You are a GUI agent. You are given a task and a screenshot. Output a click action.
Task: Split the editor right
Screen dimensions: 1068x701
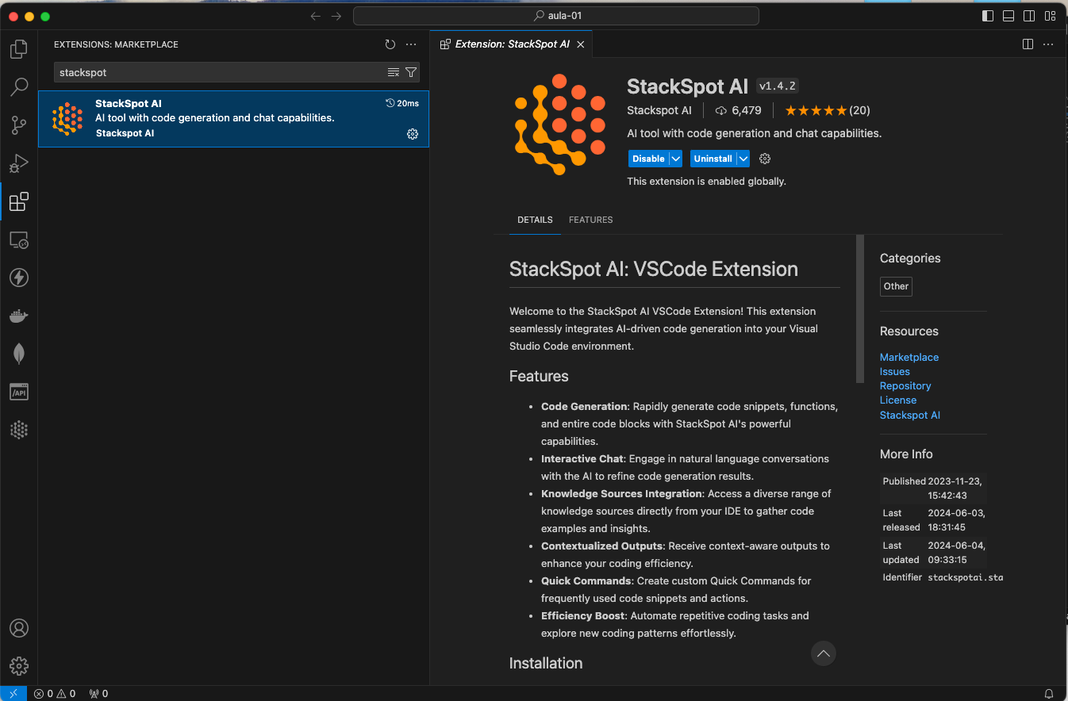point(1028,44)
